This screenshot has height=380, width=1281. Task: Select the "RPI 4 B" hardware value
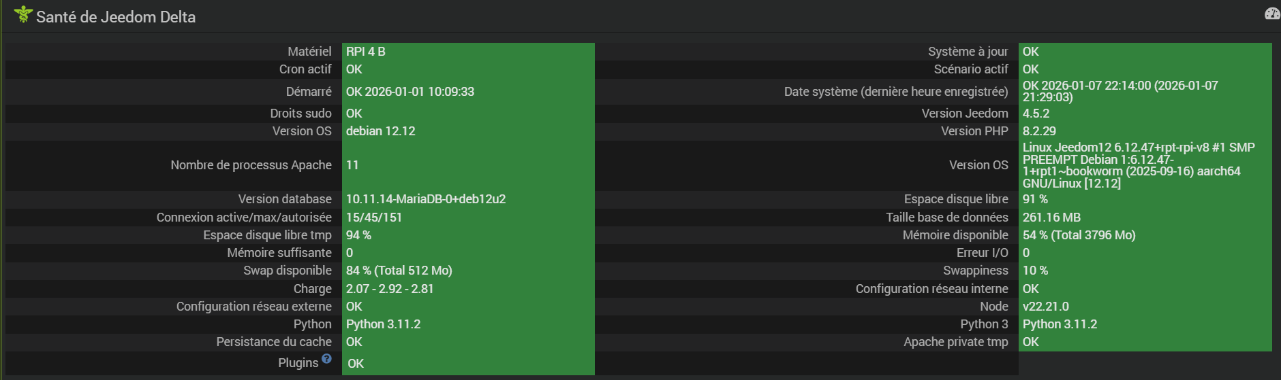click(366, 52)
